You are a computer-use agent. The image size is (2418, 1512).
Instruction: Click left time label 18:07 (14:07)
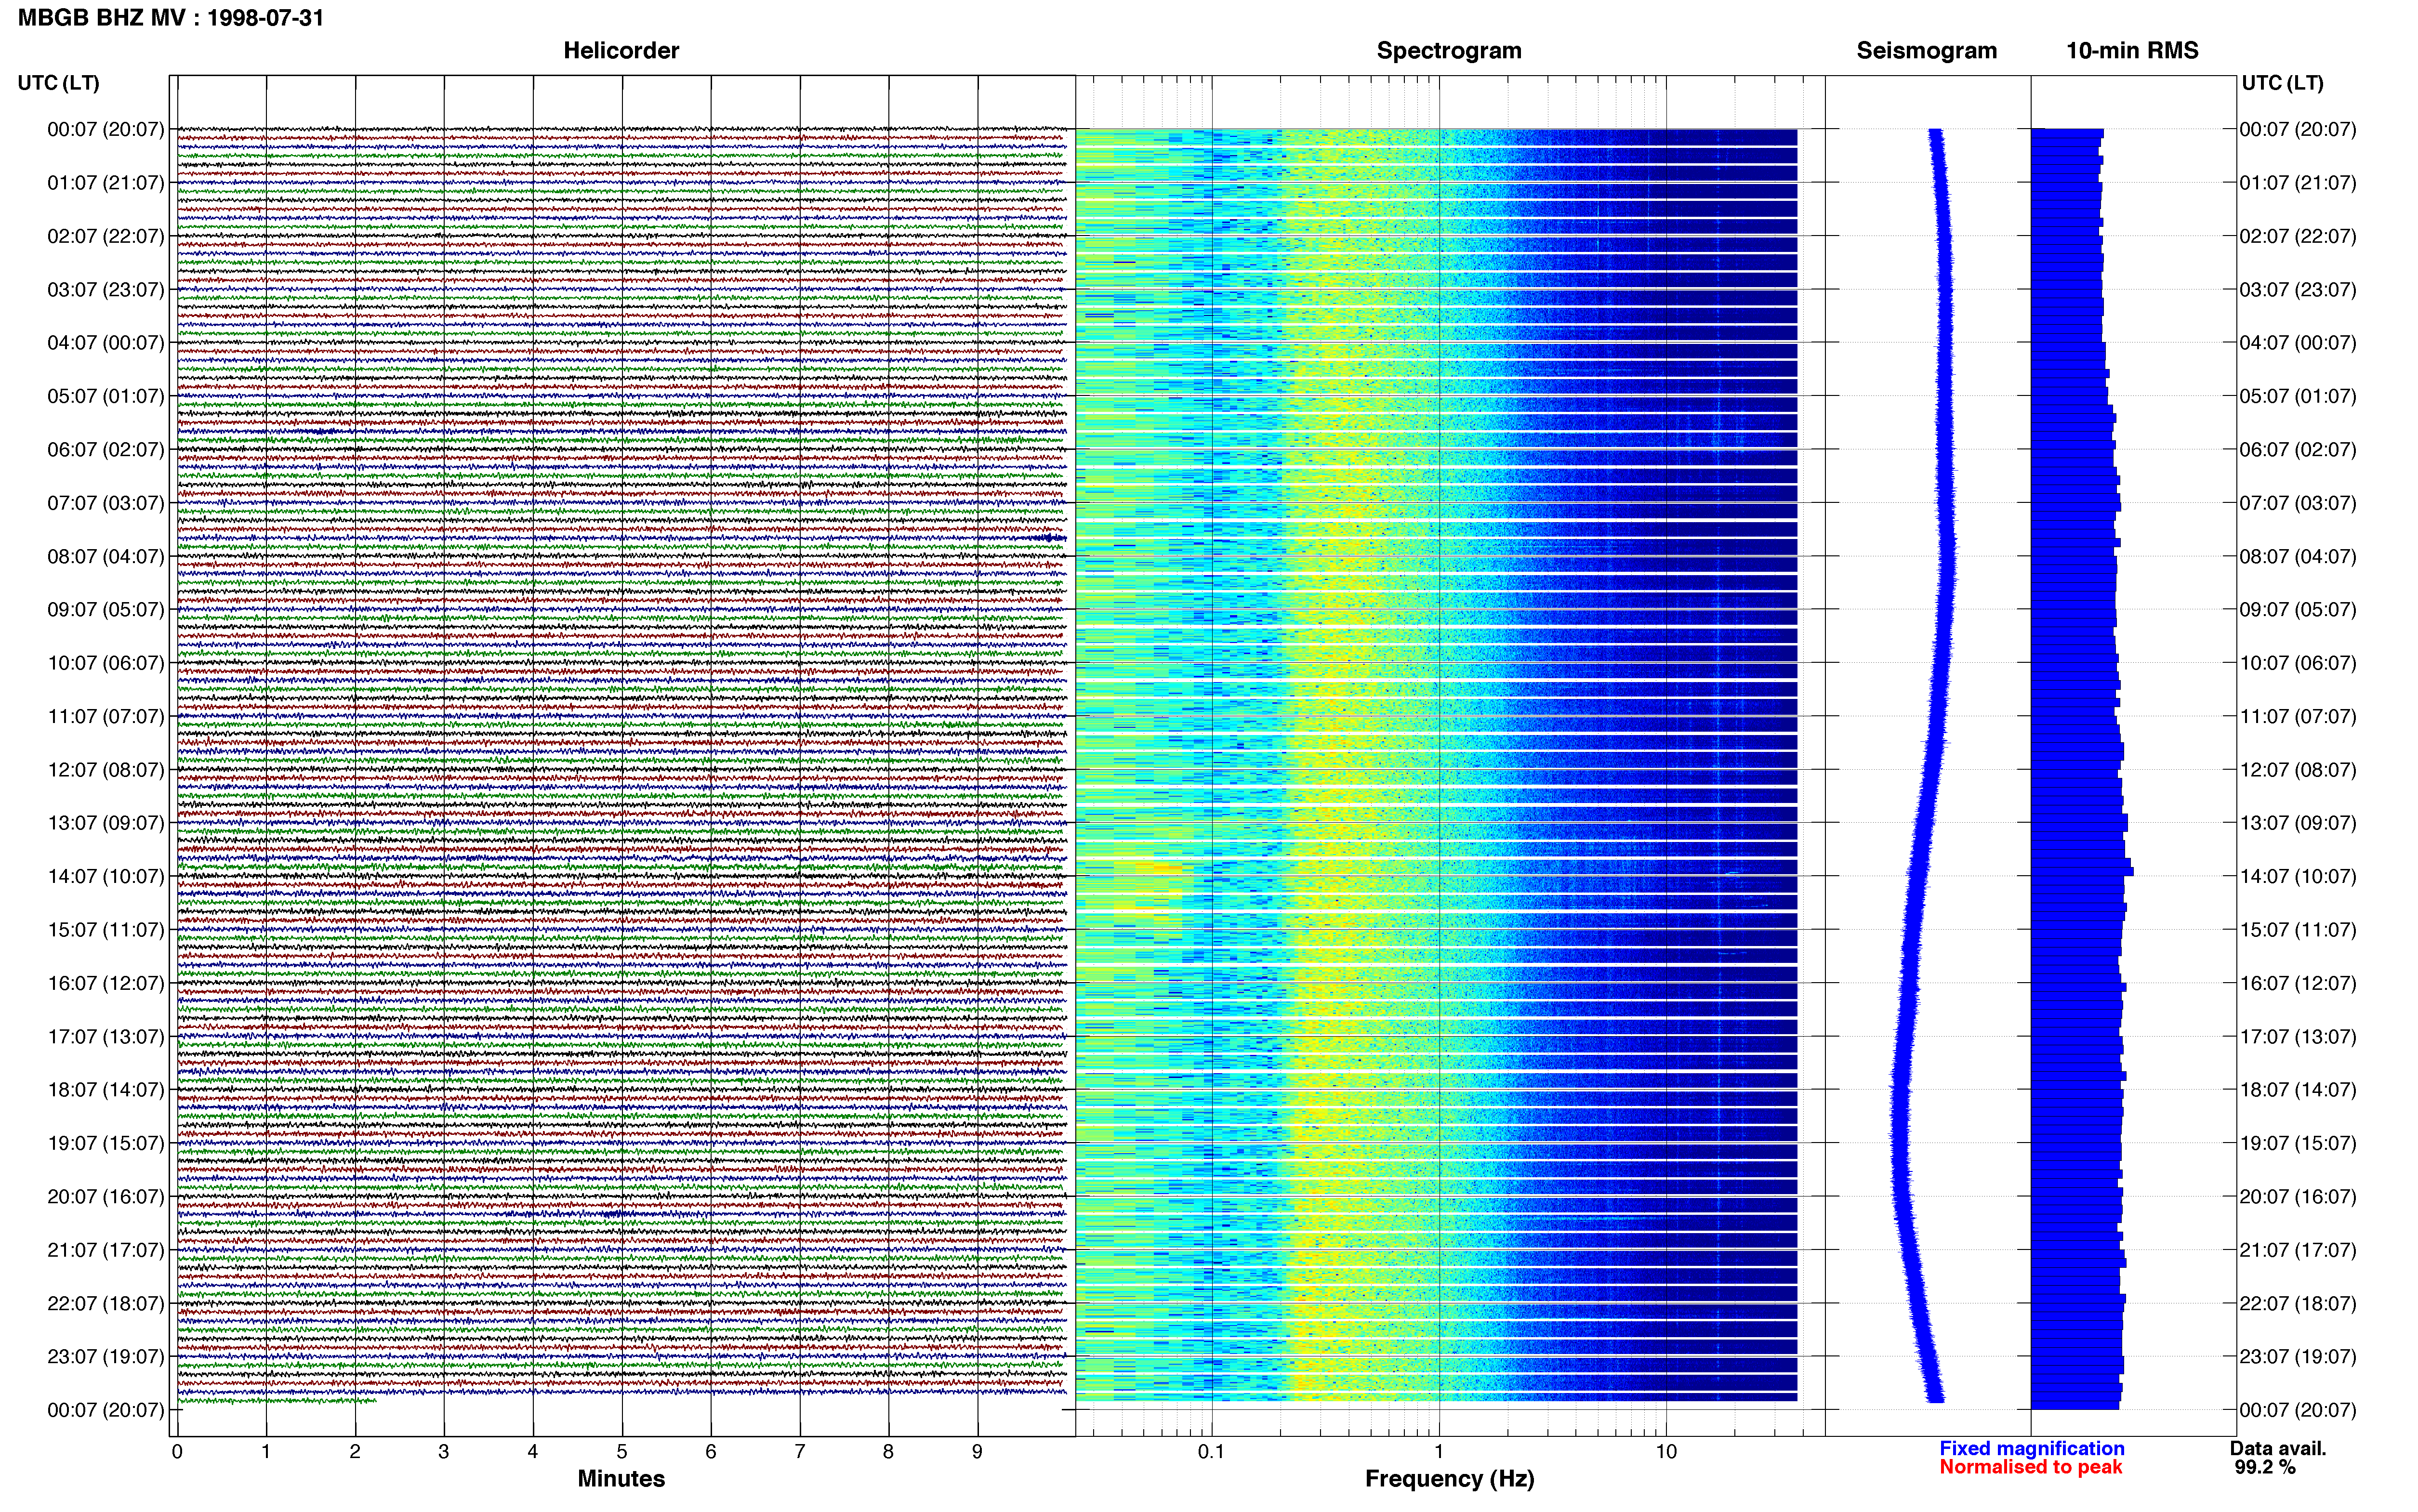pos(105,1089)
